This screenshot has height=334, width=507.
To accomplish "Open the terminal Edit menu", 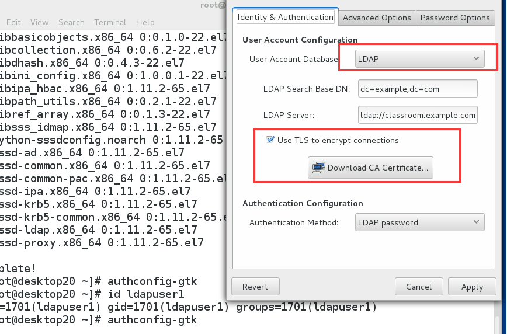I will pyautogui.click(x=13, y=22).
